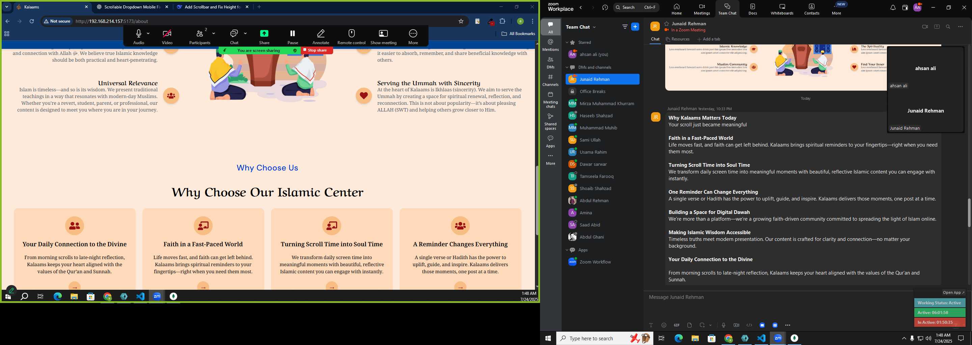
Task: Open Shared spaces in Zoom sidebar
Action: (x=550, y=121)
